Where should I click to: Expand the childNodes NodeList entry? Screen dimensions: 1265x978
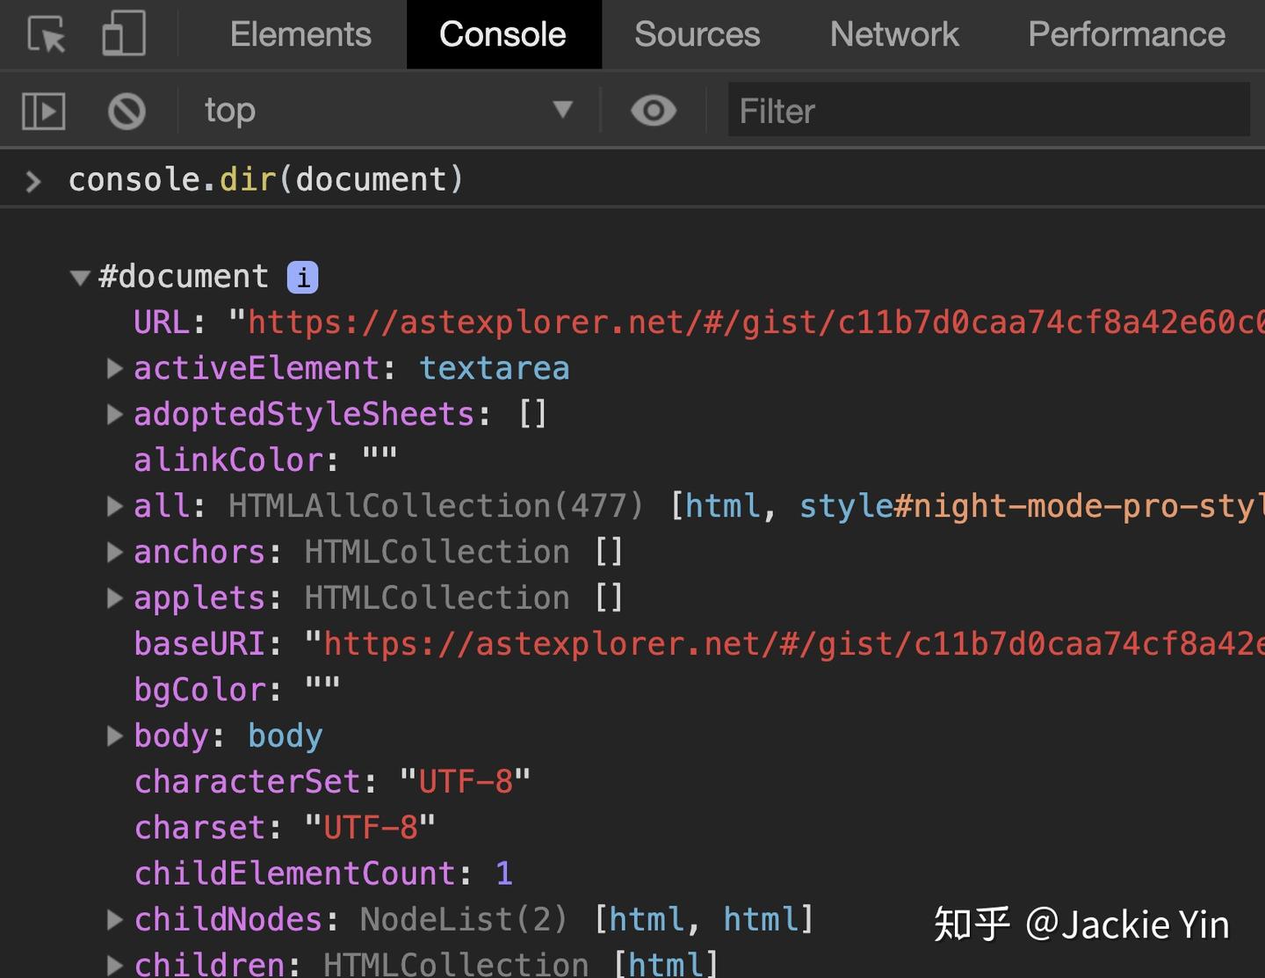[x=114, y=919]
